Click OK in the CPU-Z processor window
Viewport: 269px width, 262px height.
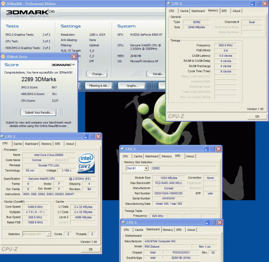91,249
